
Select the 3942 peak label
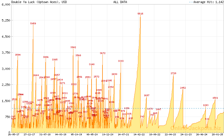[73, 47]
